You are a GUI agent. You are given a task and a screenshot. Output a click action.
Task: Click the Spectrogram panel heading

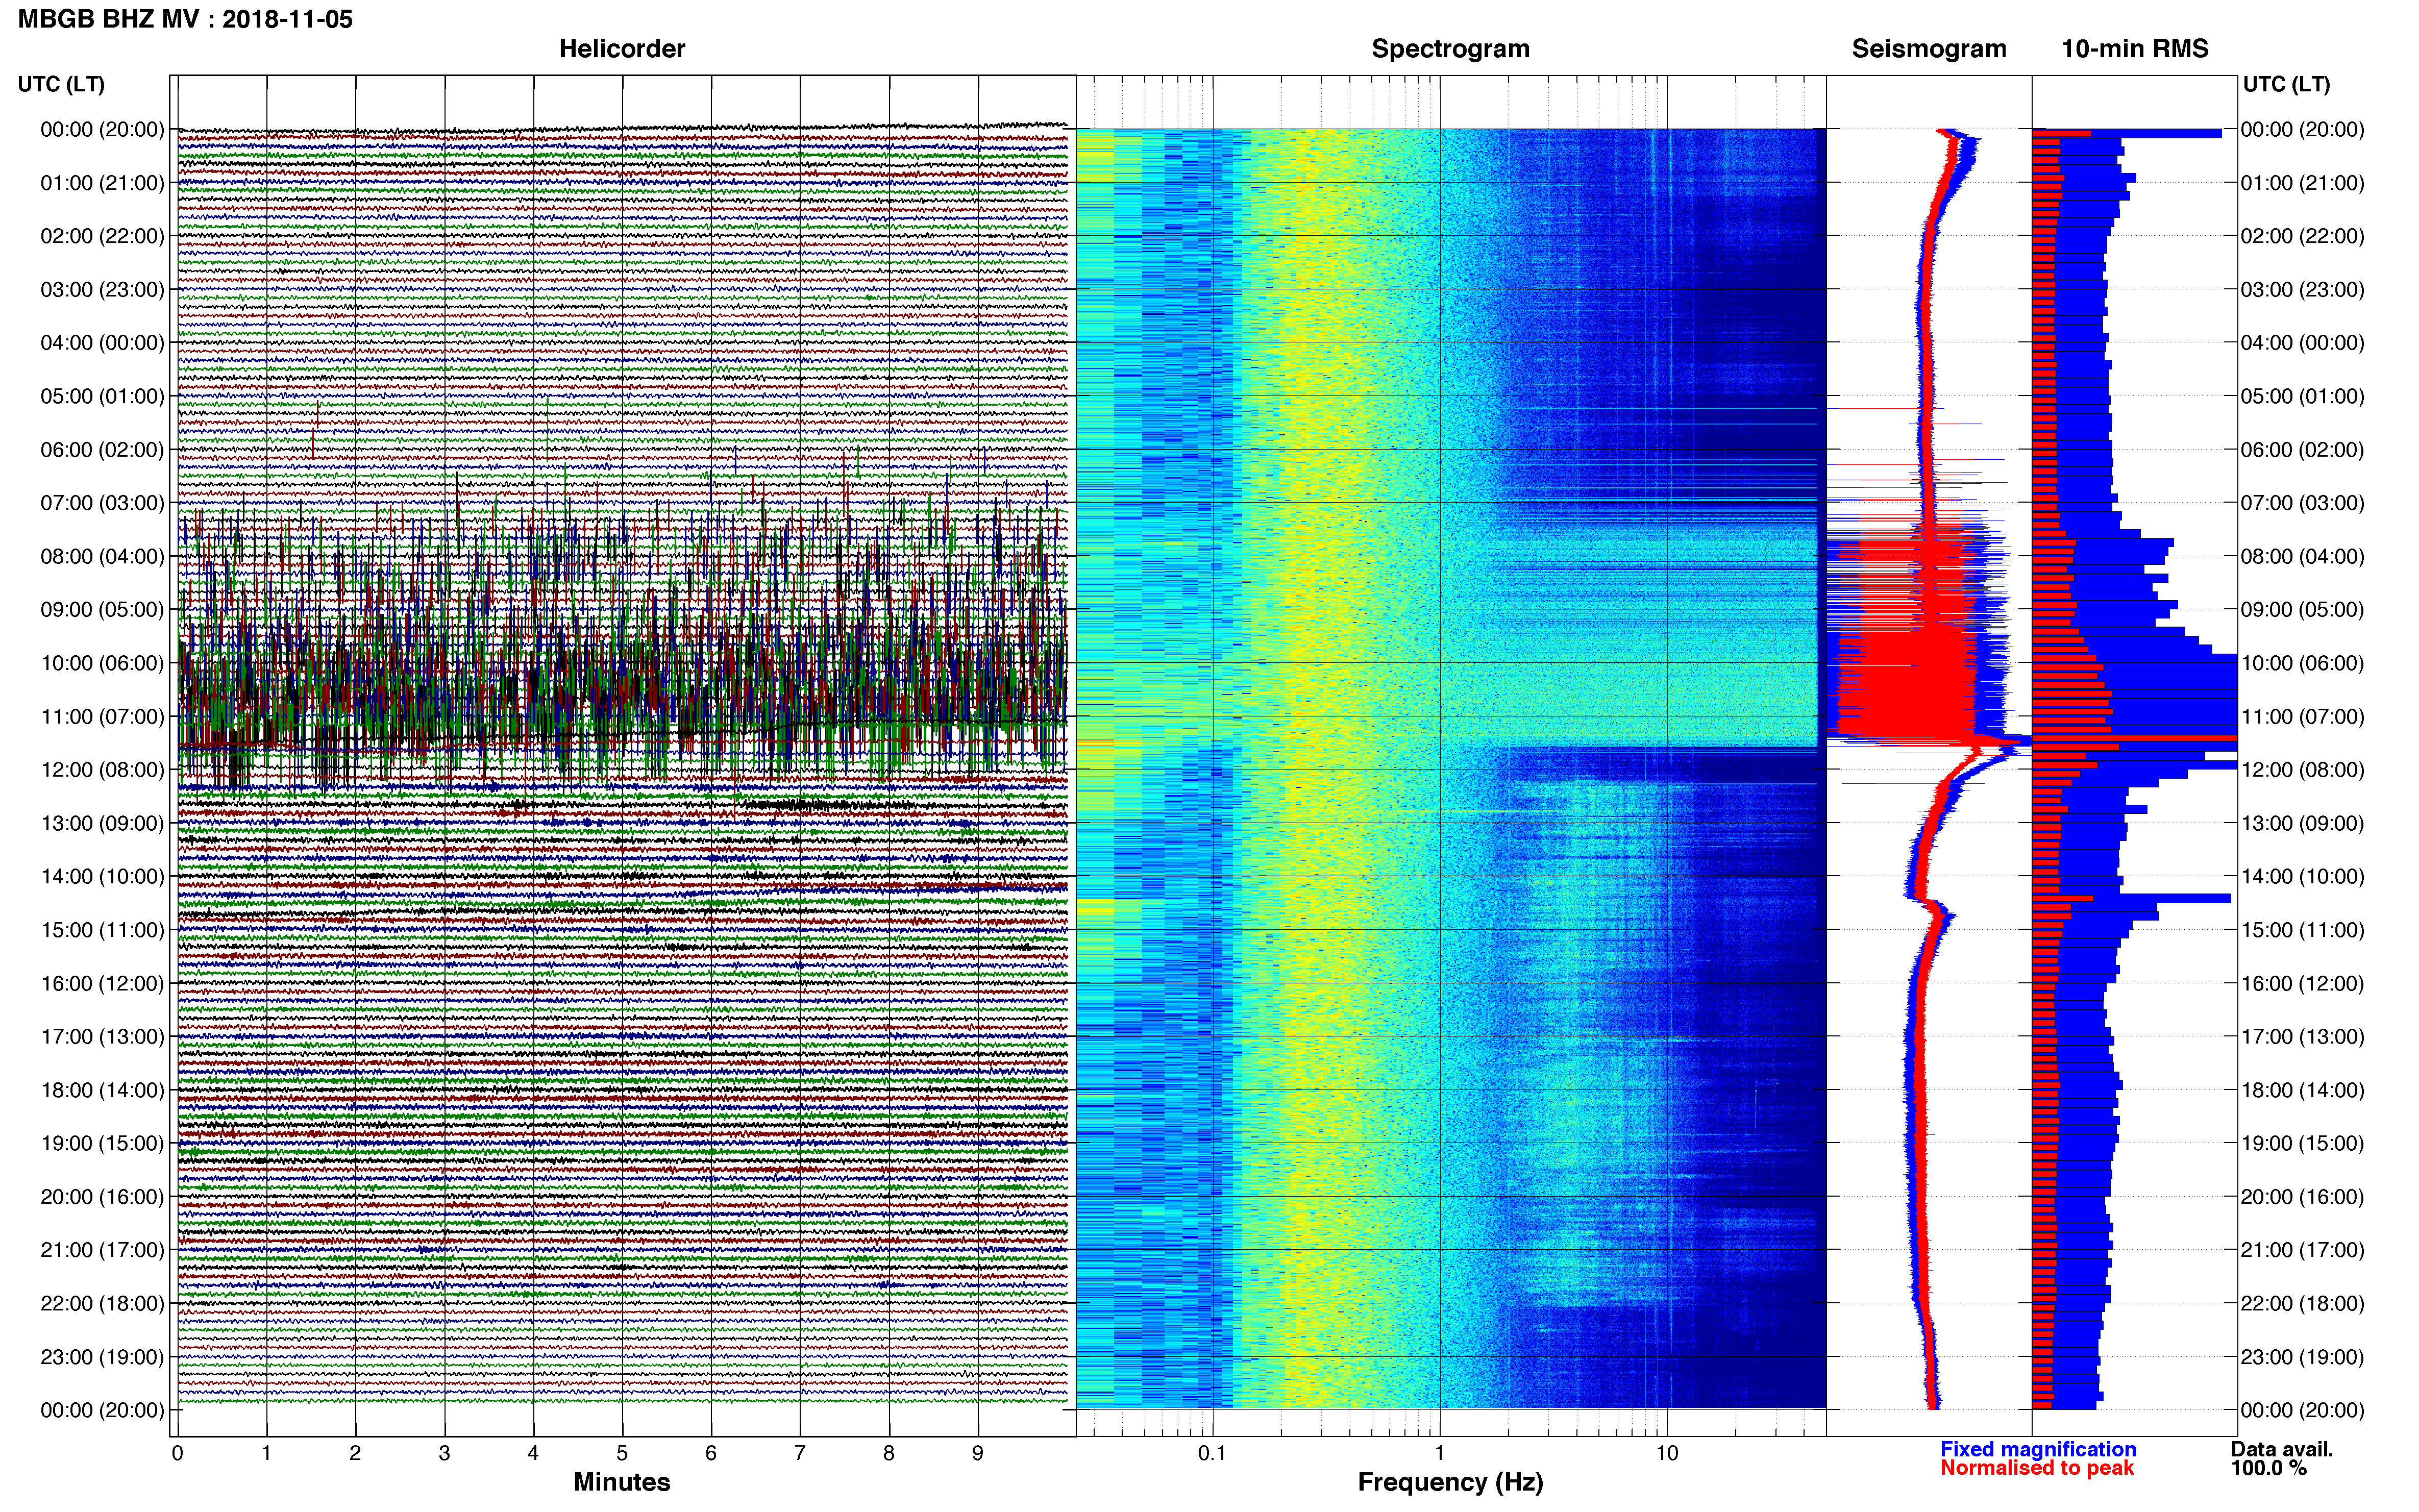click(1450, 49)
